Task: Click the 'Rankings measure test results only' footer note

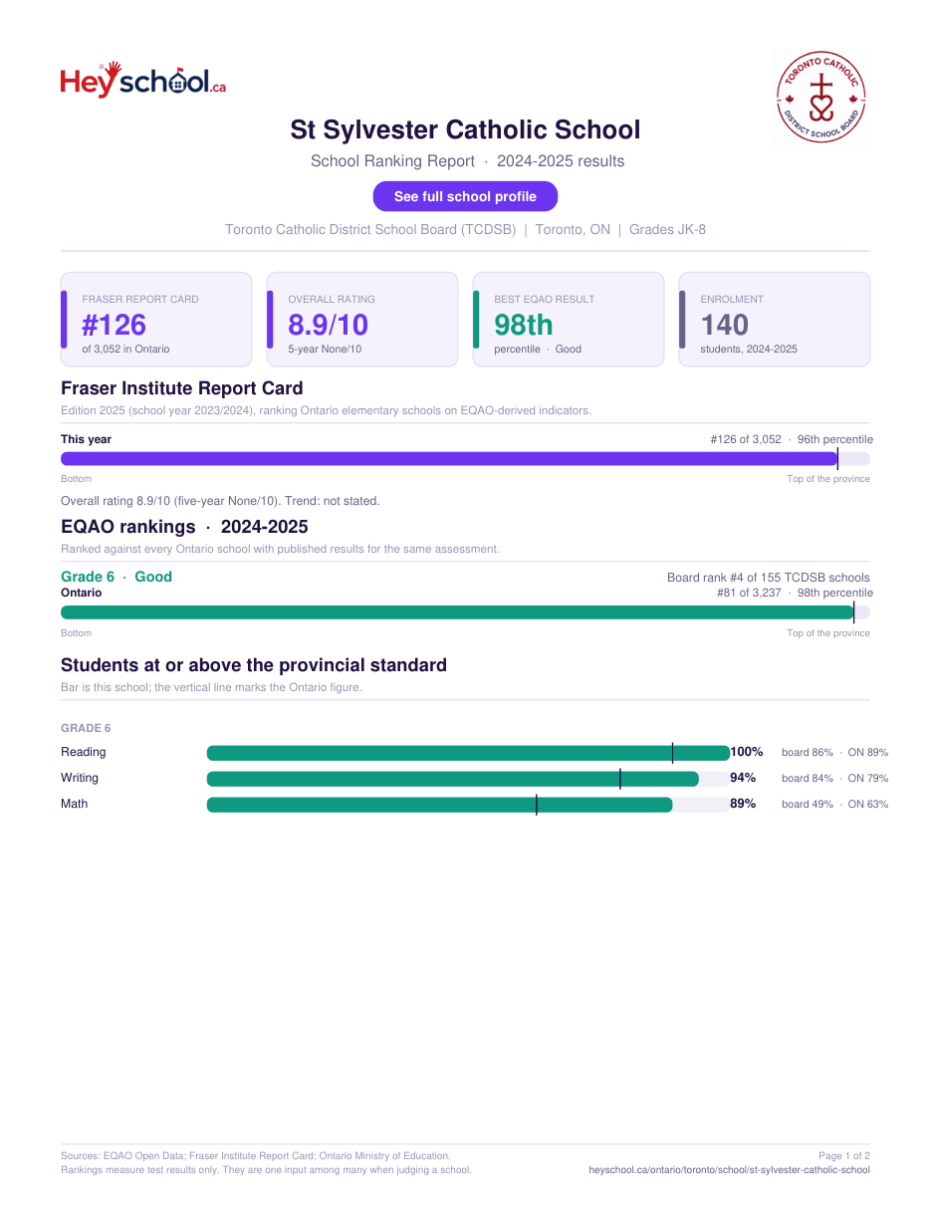Action: point(266,1170)
